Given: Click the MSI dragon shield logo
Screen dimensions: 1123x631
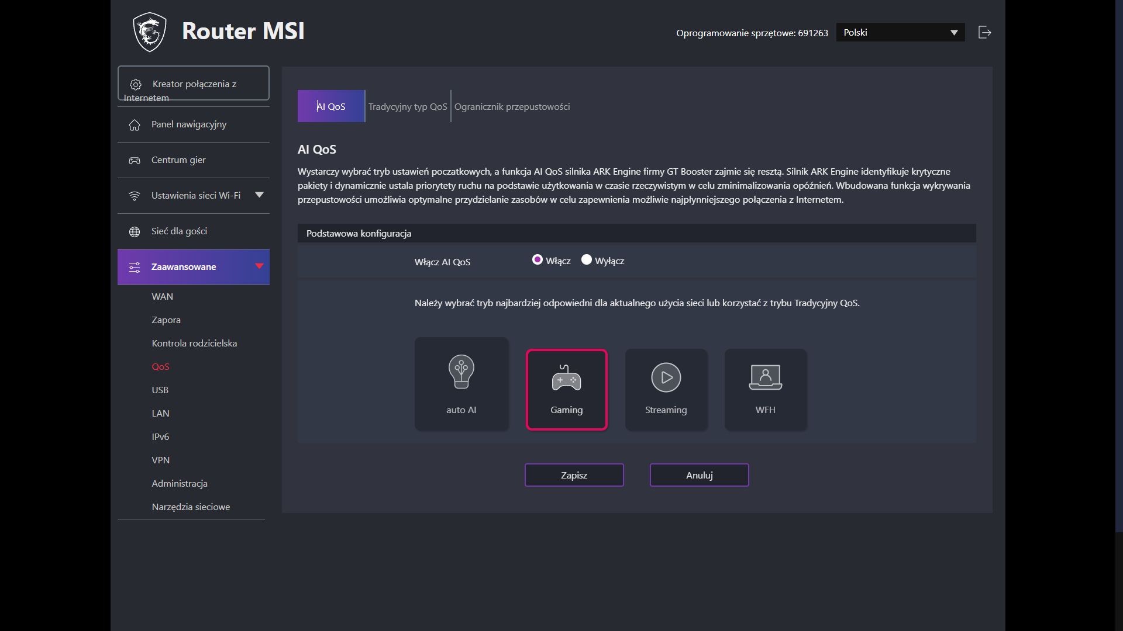Looking at the screenshot, I should point(150,32).
